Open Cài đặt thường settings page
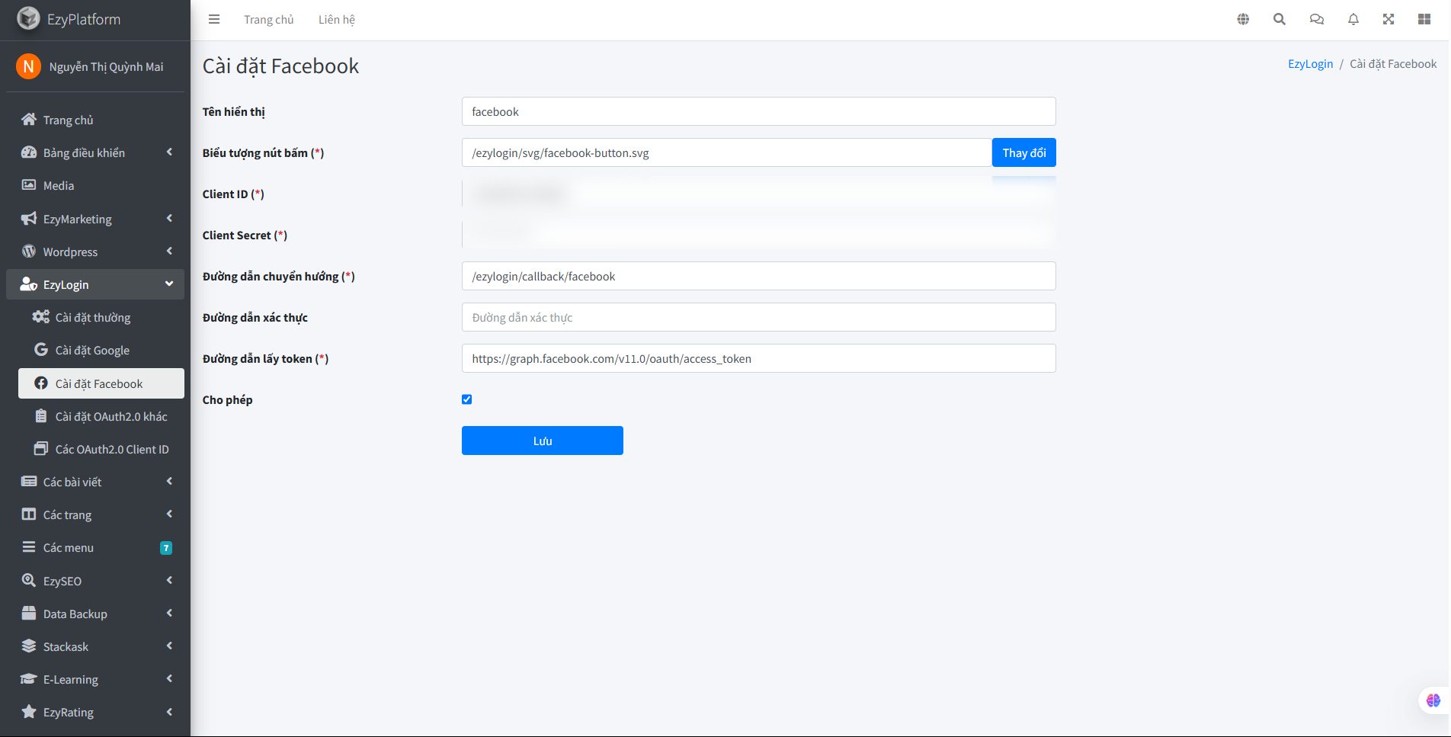This screenshot has height=737, width=1451. pyautogui.click(x=101, y=317)
